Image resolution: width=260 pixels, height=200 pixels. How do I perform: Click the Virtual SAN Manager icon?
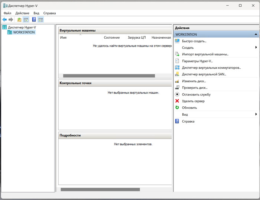(177, 74)
